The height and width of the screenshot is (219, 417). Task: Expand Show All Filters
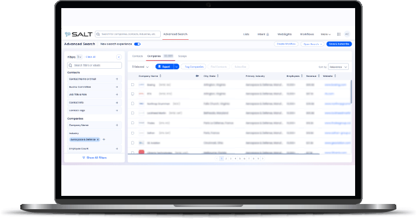94,158
